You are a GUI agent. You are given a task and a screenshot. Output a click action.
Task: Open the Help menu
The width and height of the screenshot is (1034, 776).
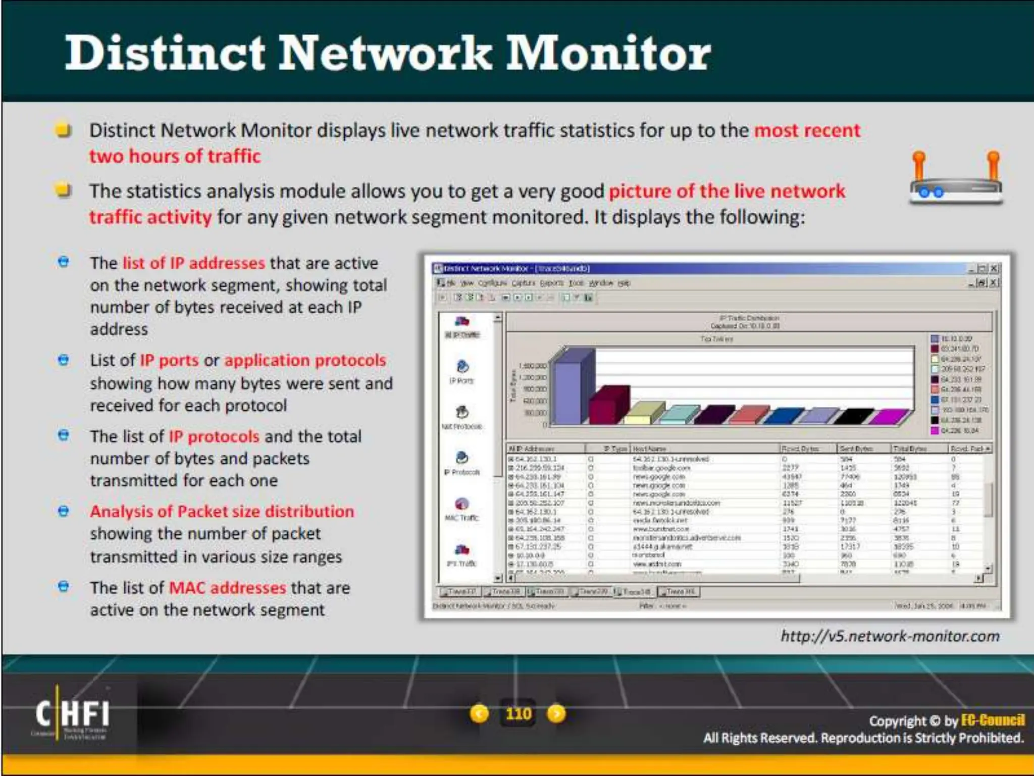[x=625, y=283]
